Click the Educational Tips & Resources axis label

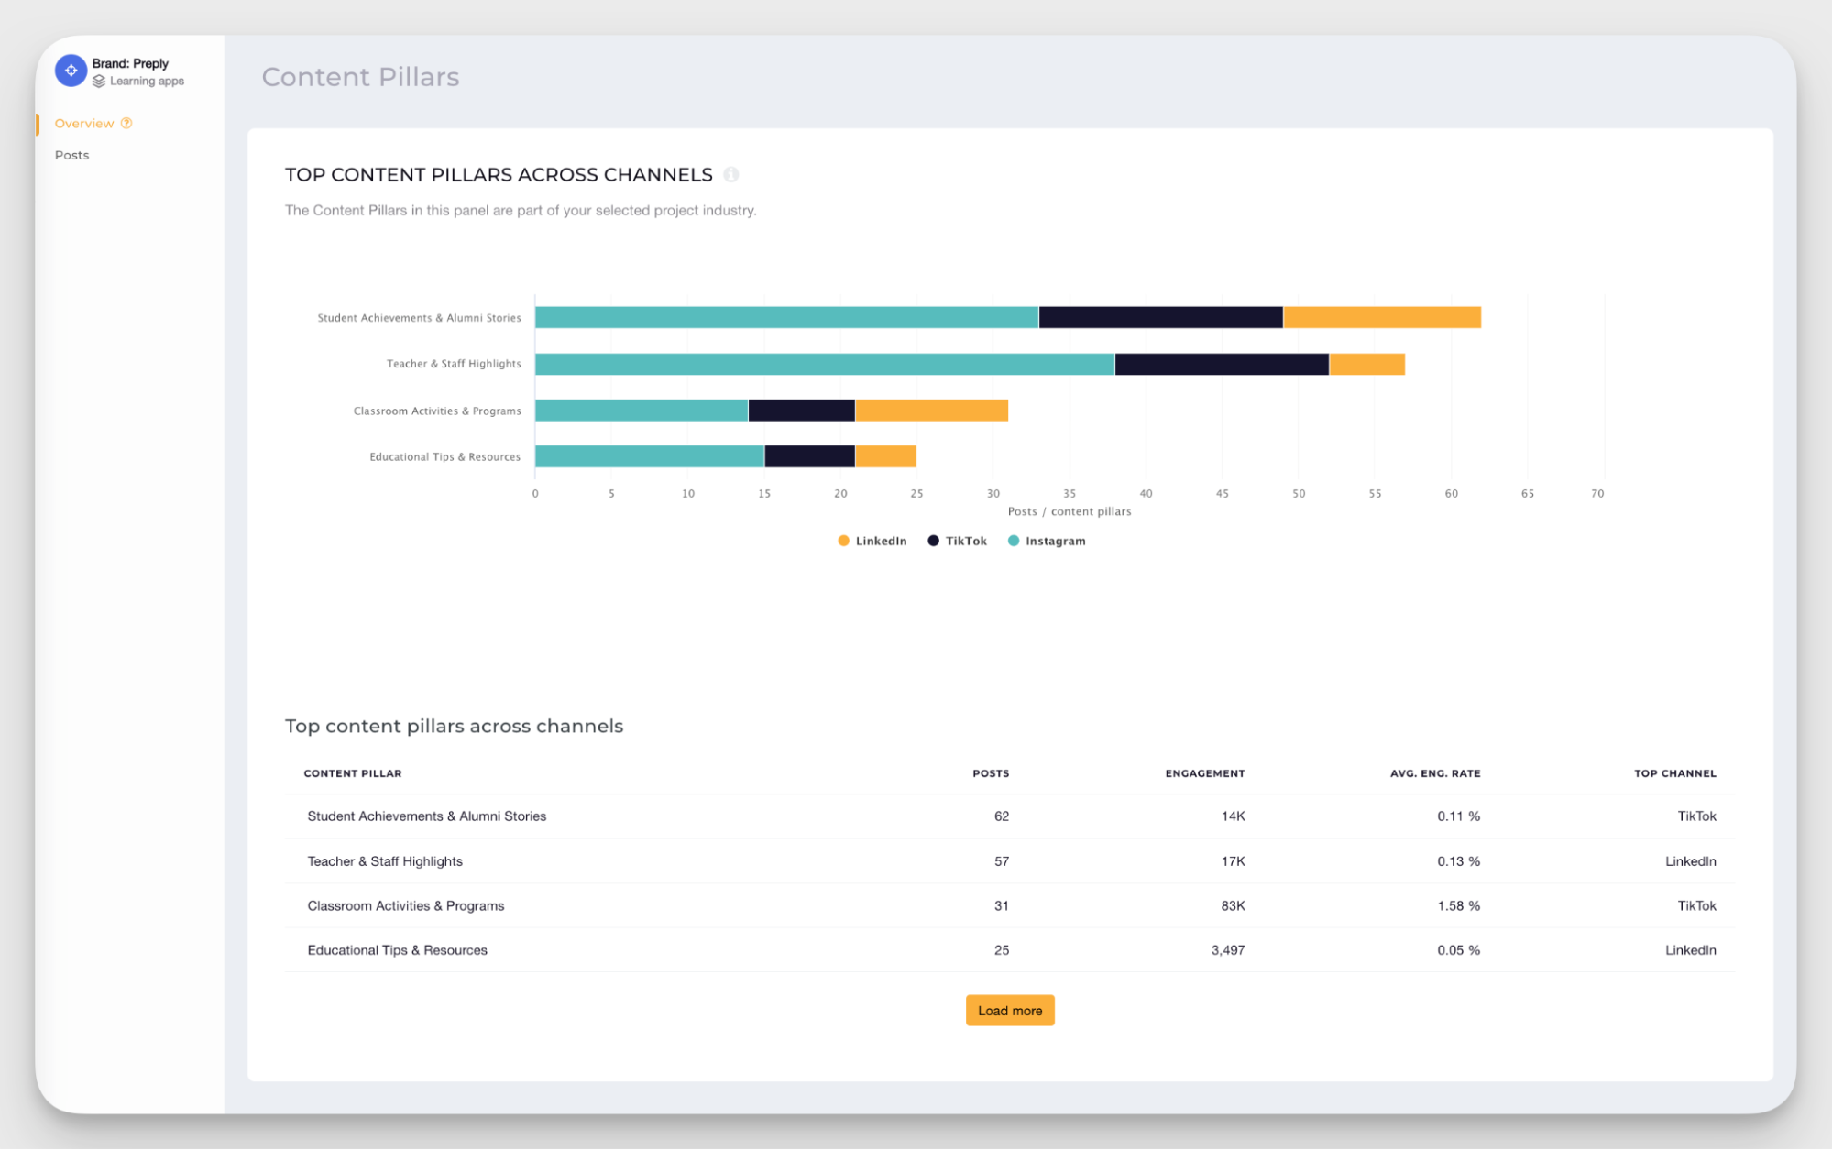(x=444, y=456)
